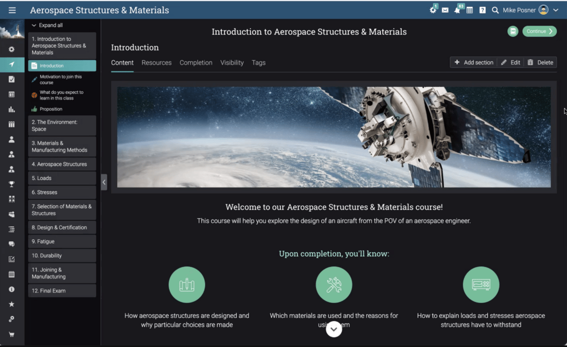This screenshot has width=567, height=347.
Task: Click the green Continue button
Action: click(539, 31)
